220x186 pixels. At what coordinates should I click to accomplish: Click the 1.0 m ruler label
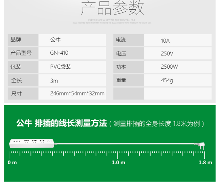pos(118,162)
